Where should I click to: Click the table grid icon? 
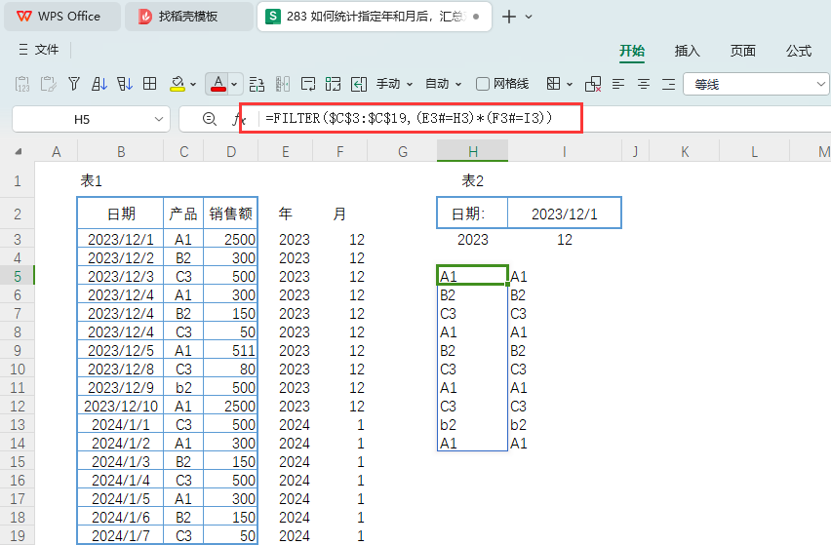(150, 84)
